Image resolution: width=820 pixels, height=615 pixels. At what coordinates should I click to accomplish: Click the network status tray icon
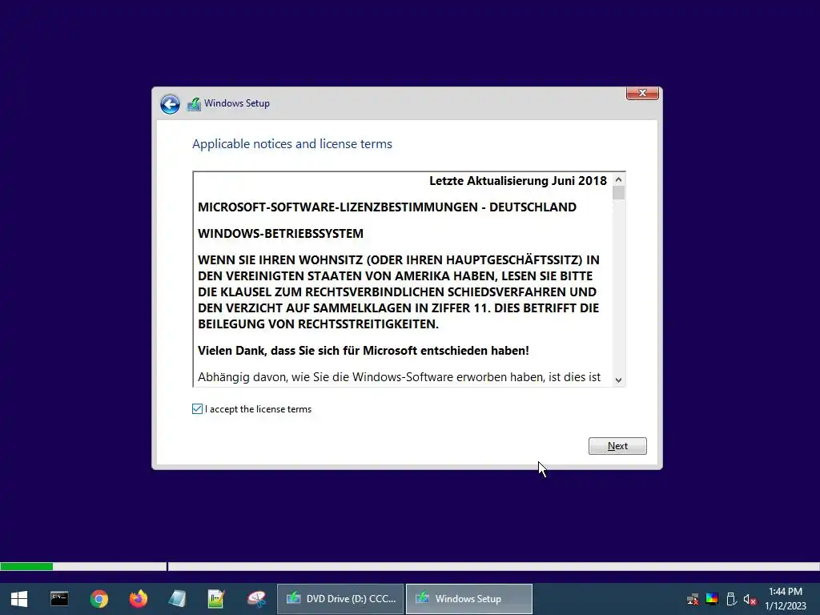(693, 599)
